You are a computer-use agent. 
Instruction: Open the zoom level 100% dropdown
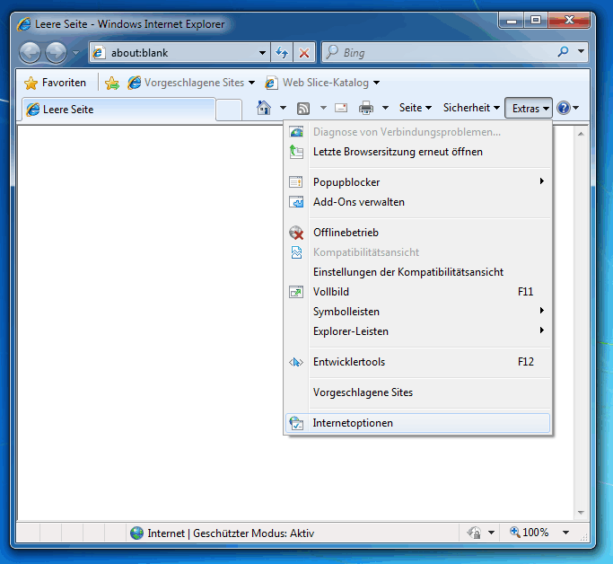pos(565,533)
